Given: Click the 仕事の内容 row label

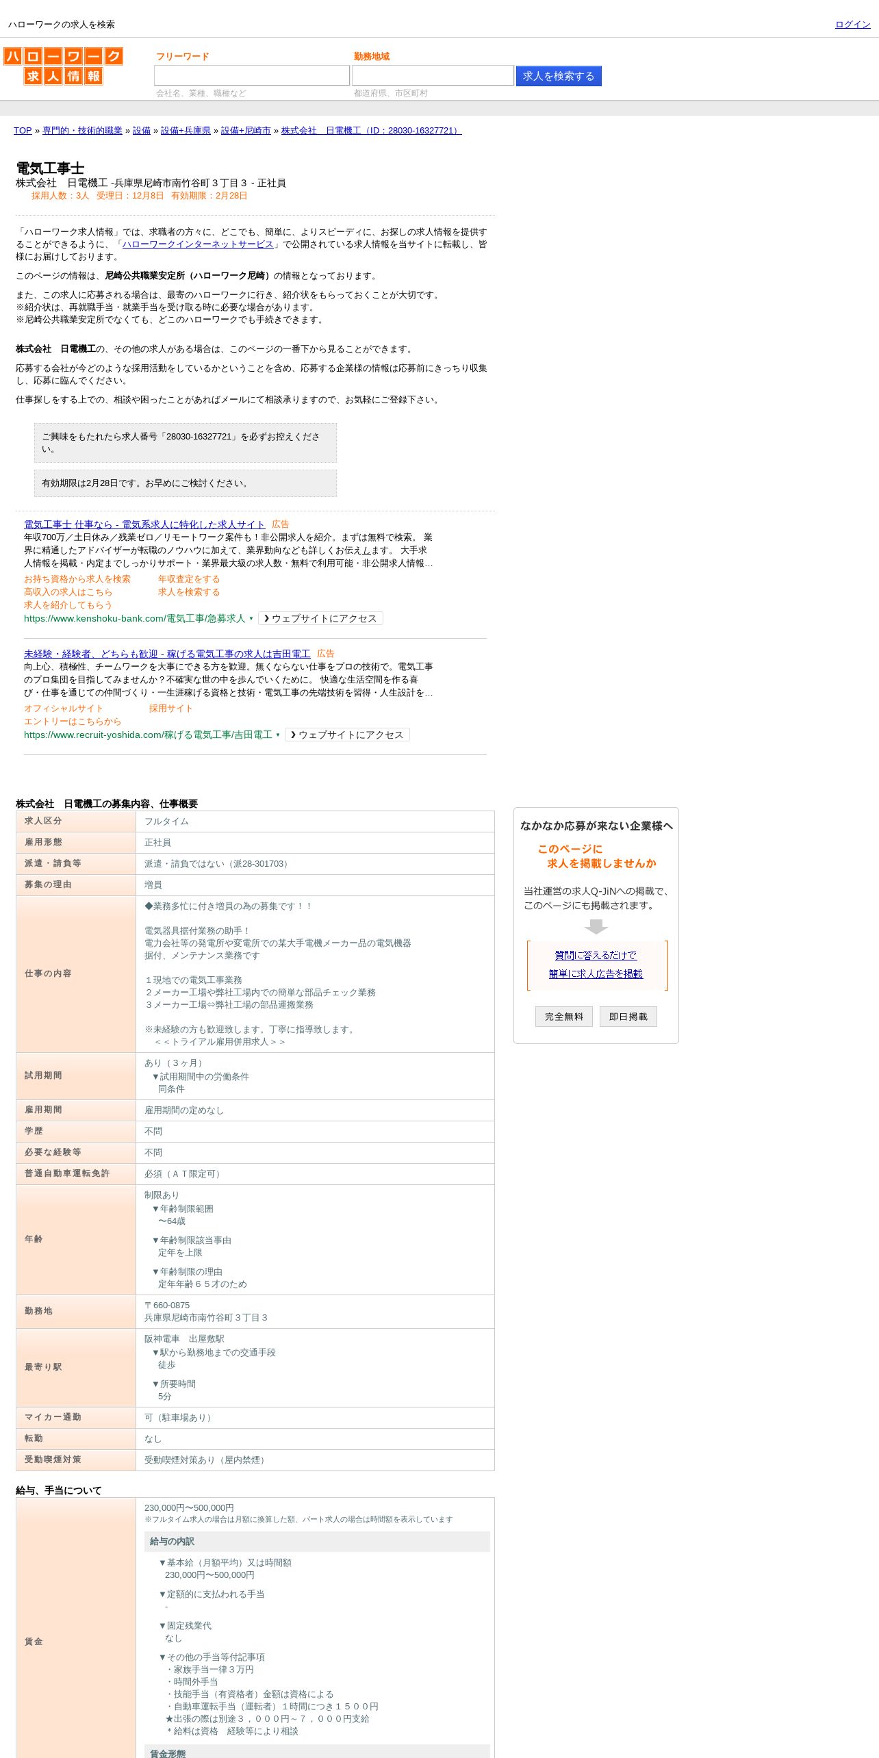Looking at the screenshot, I should (76, 973).
